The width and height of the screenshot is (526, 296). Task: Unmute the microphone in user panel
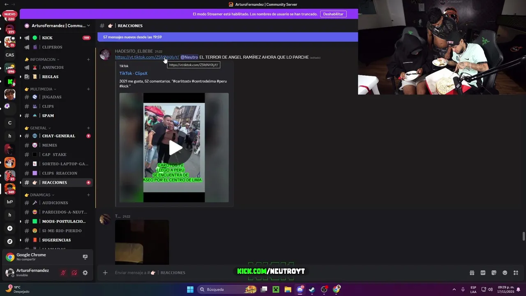63,273
